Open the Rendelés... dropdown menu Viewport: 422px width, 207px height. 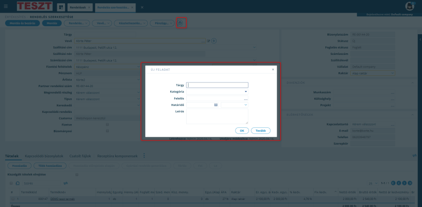coord(77,23)
